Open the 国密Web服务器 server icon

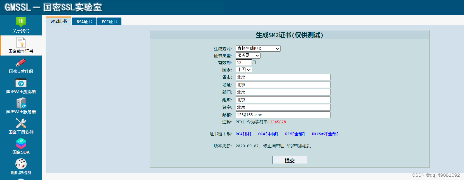pyautogui.click(x=21, y=103)
